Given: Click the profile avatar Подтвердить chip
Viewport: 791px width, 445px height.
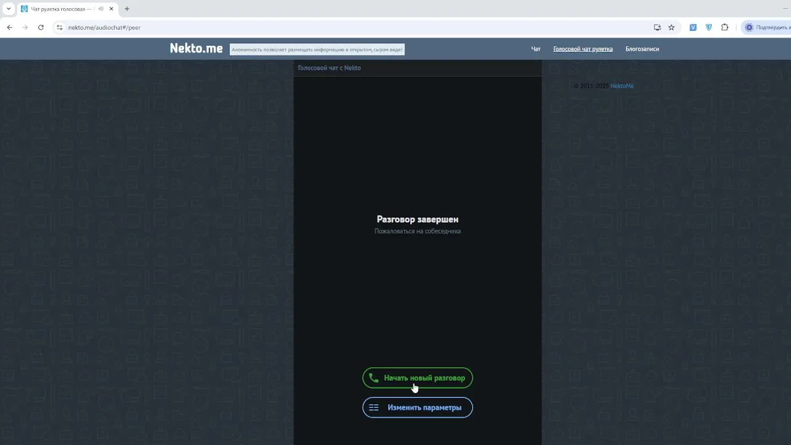Looking at the screenshot, I should (x=766, y=27).
